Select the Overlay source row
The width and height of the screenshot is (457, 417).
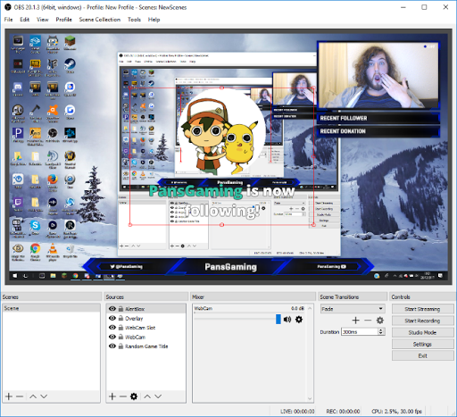coord(145,318)
